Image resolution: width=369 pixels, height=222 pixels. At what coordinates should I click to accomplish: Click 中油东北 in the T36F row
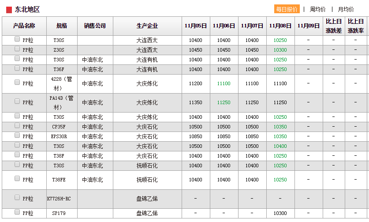click(x=93, y=70)
